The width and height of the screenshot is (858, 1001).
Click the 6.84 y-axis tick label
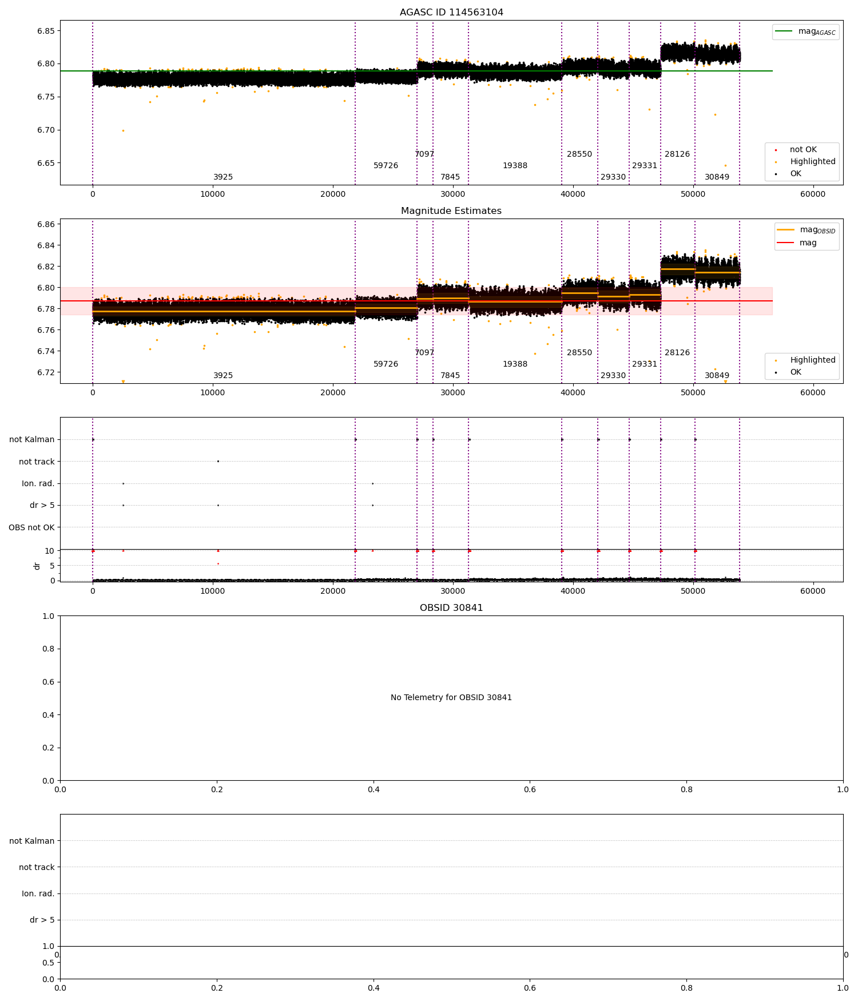click(46, 245)
